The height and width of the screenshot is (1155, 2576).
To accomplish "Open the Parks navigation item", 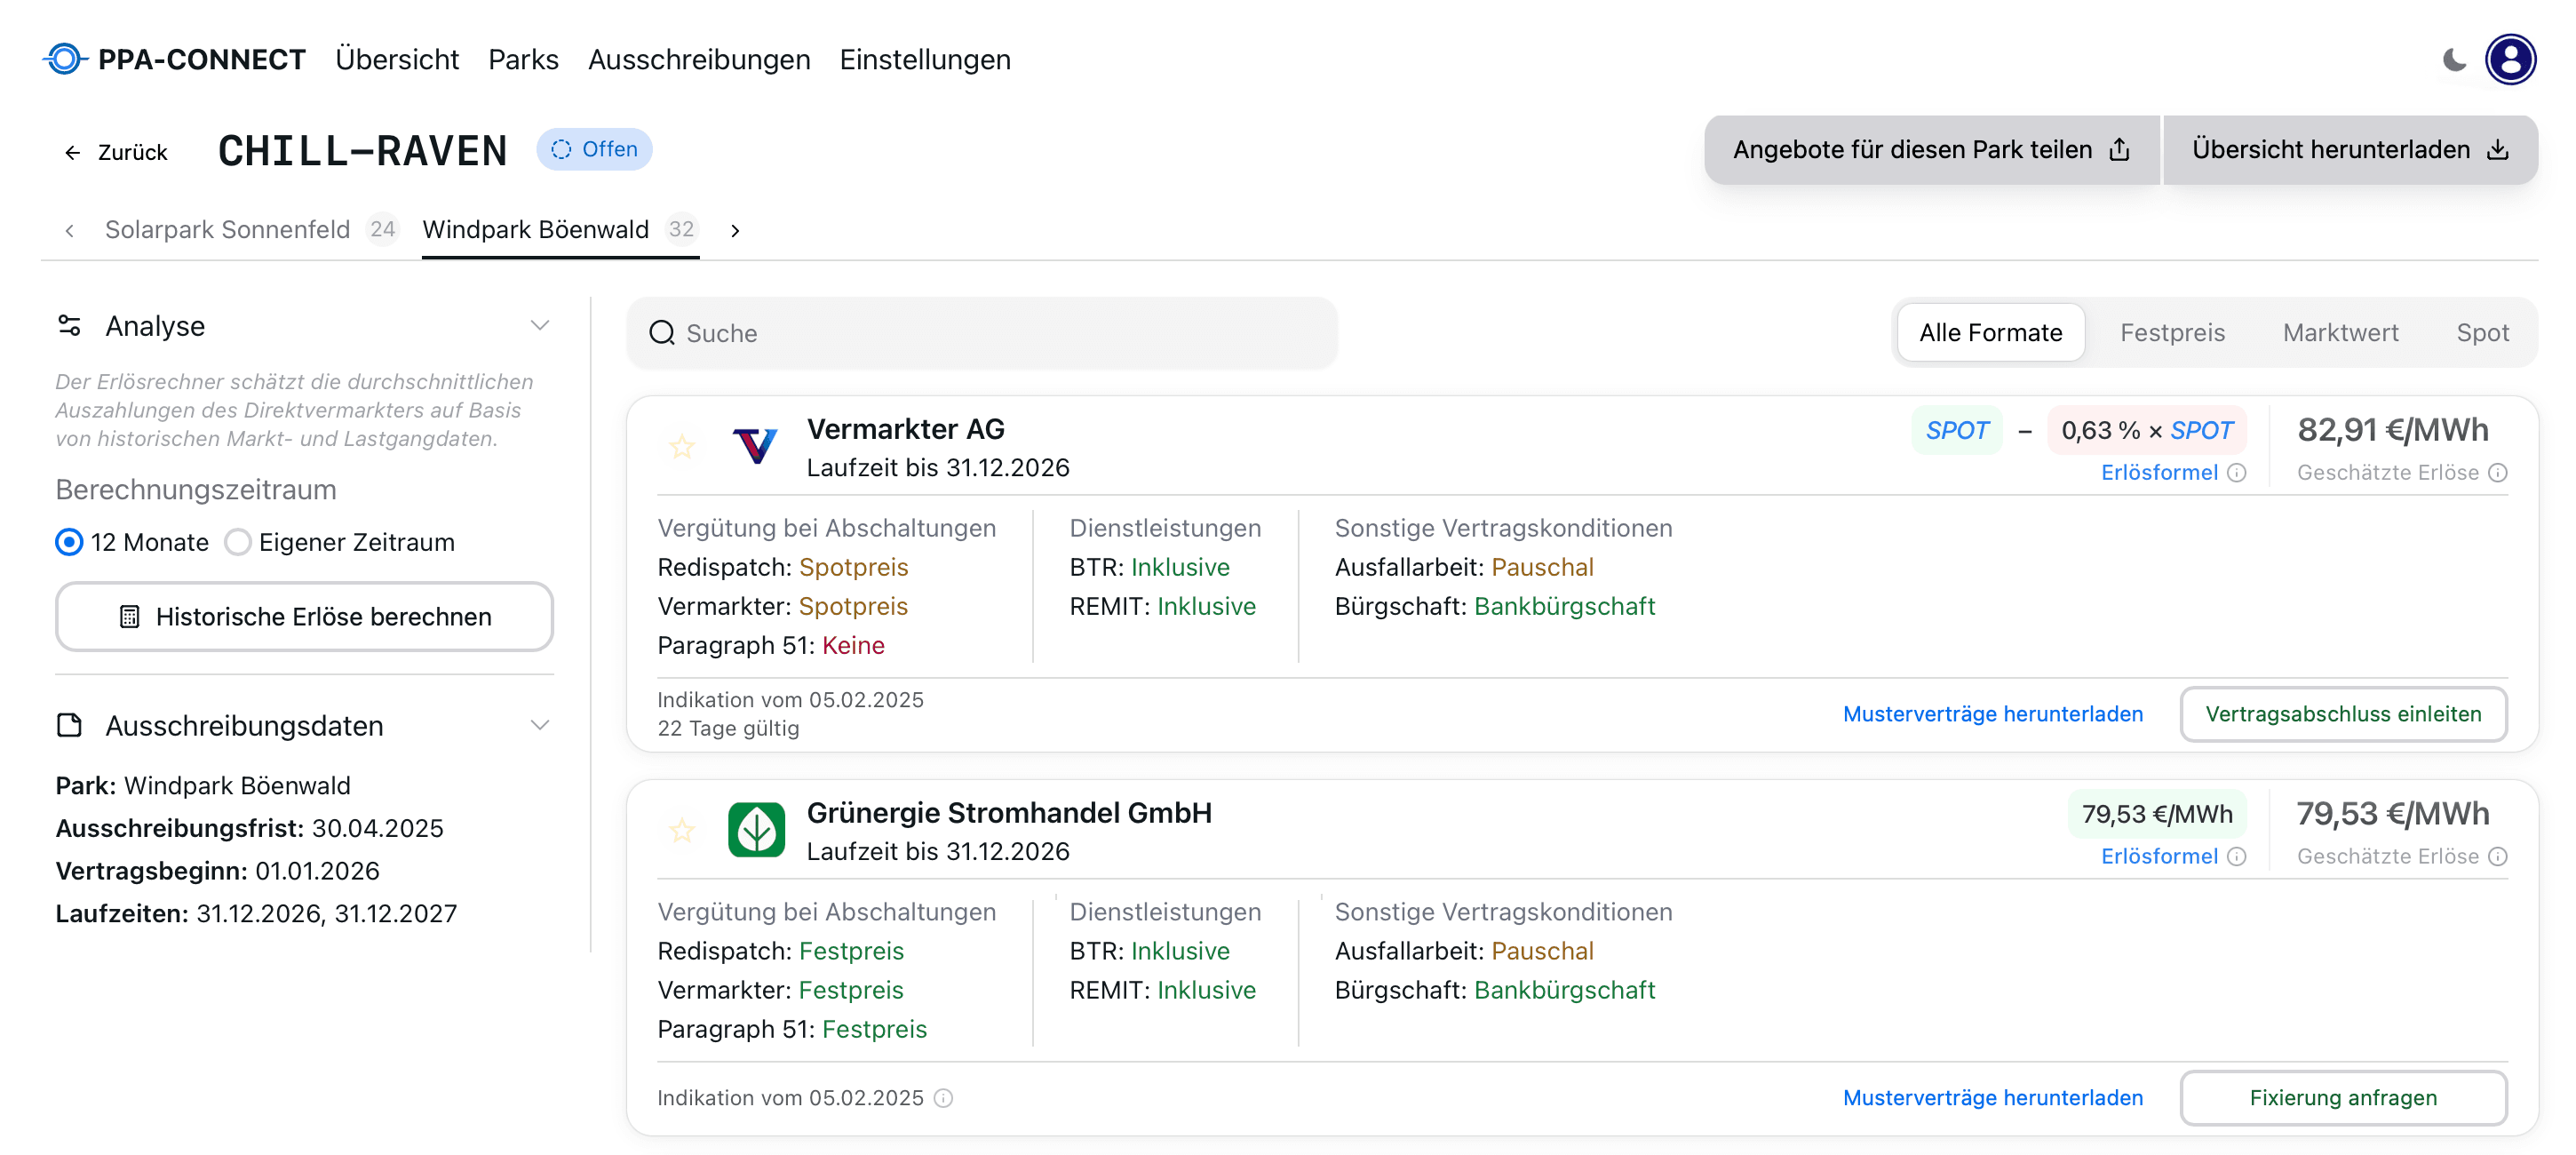I will 523,59.
